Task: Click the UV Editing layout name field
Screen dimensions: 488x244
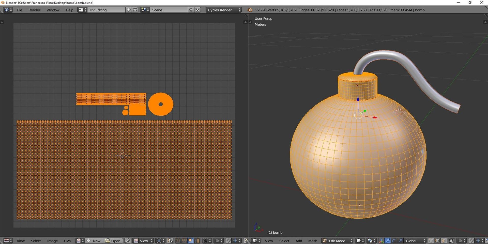Action: click(x=107, y=10)
